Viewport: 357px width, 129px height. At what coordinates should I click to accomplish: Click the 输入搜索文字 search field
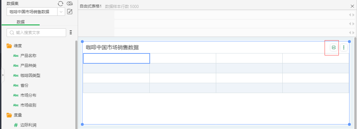(36, 33)
